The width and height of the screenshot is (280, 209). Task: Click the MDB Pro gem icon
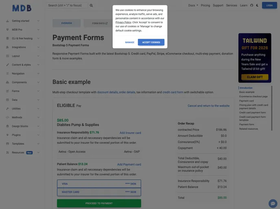tap(7, 29)
